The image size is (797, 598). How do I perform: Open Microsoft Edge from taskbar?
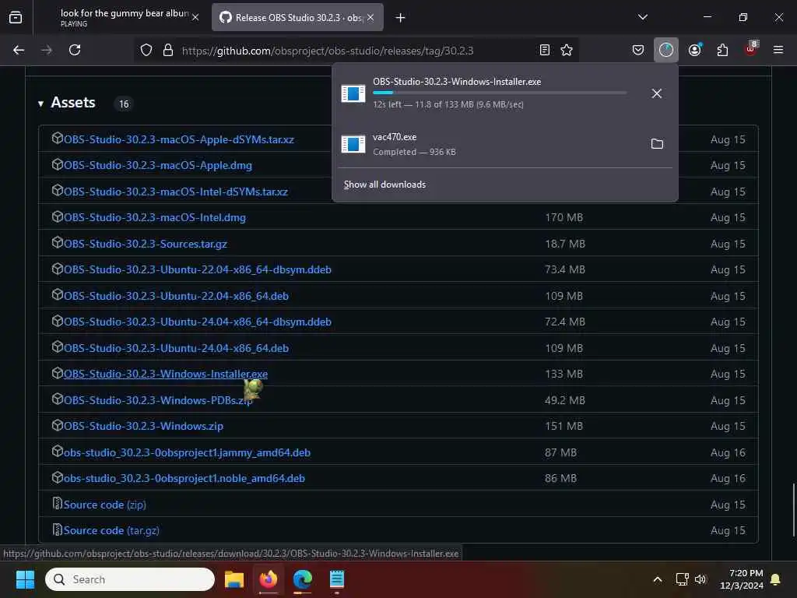303,579
